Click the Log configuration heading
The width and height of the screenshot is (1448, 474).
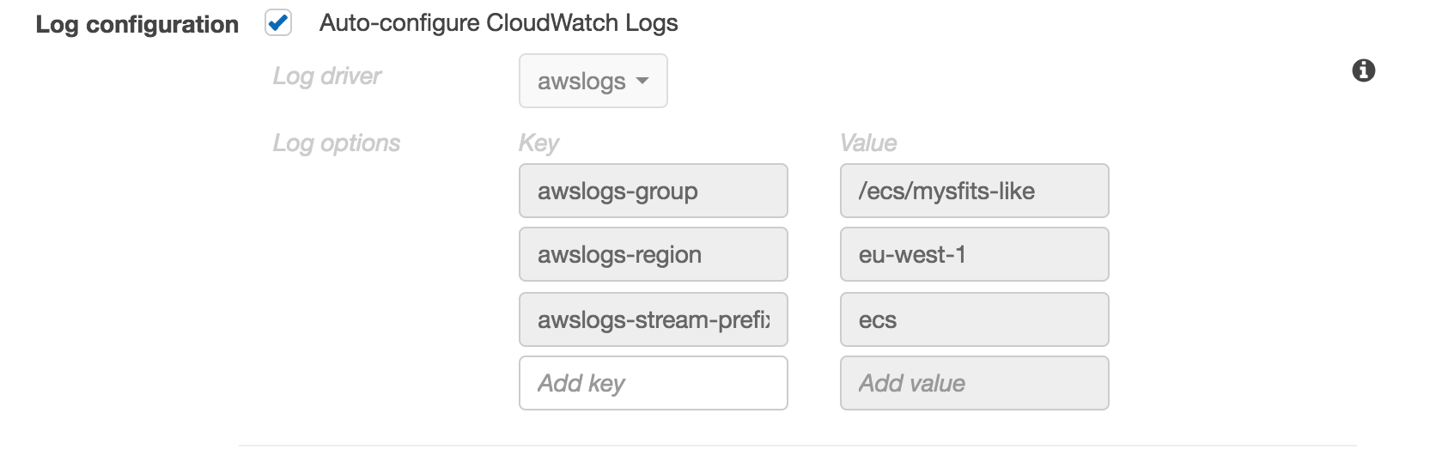click(137, 24)
